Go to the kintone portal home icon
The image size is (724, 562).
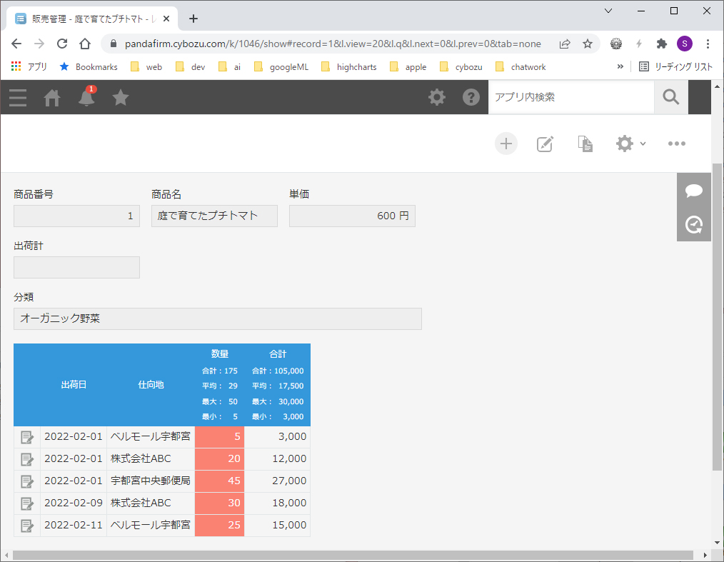(51, 97)
